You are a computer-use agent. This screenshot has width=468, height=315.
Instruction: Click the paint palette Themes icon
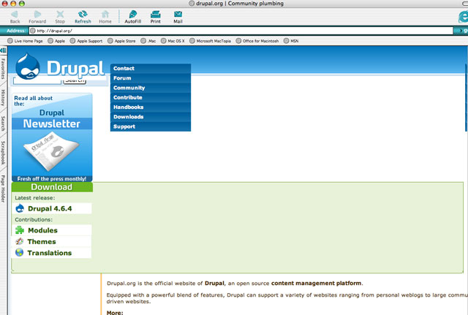(x=20, y=241)
